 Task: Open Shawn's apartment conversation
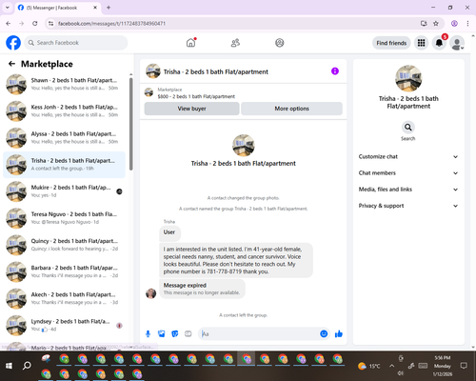64,84
